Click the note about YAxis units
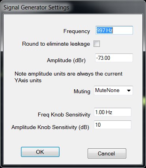 click(x=69, y=77)
